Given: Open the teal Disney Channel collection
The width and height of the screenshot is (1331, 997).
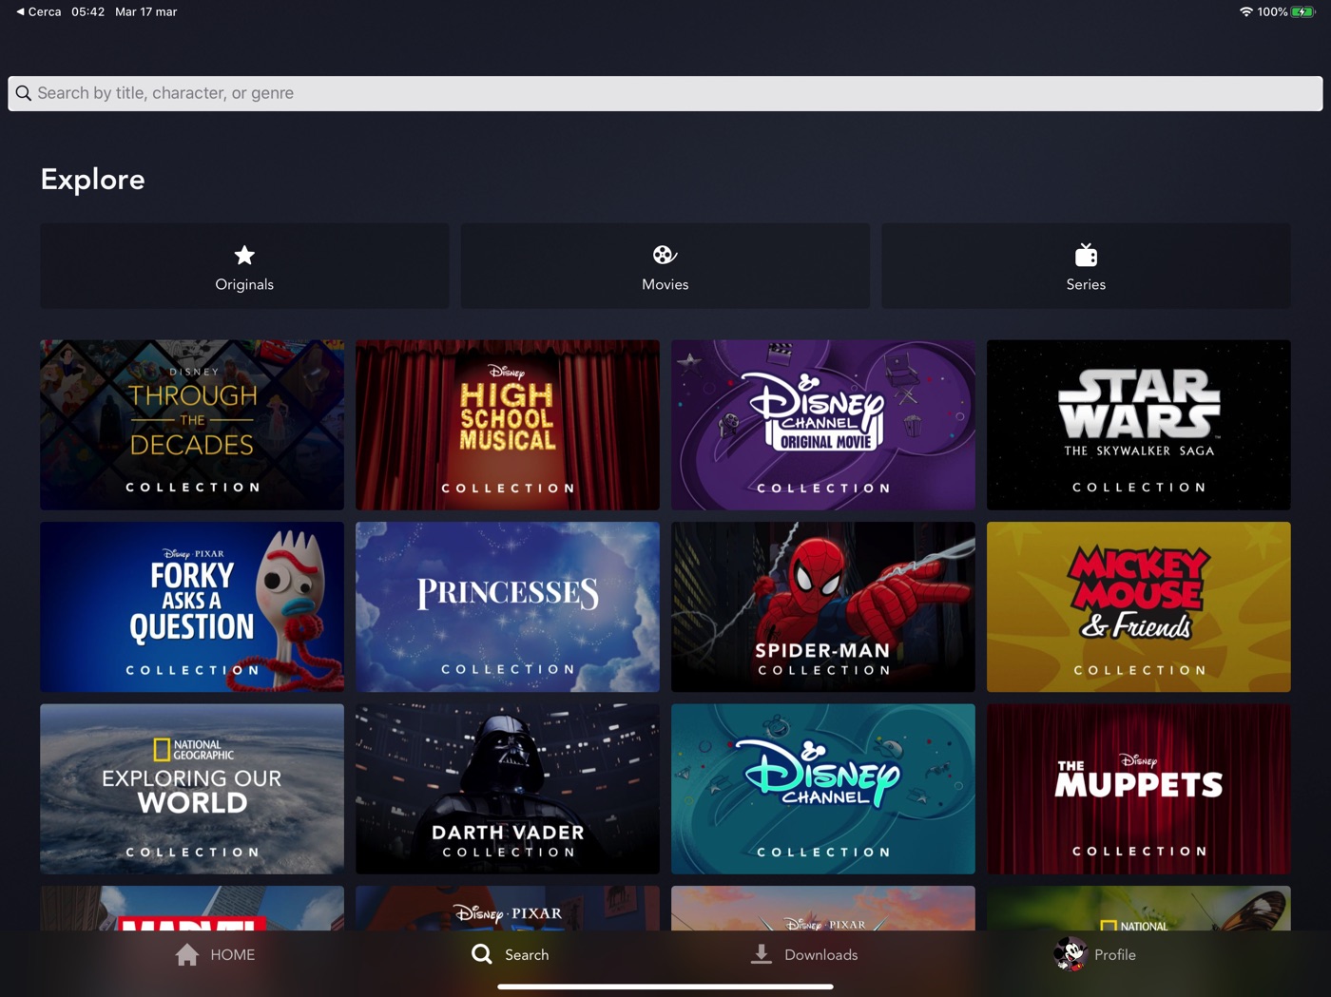Looking at the screenshot, I should [823, 789].
